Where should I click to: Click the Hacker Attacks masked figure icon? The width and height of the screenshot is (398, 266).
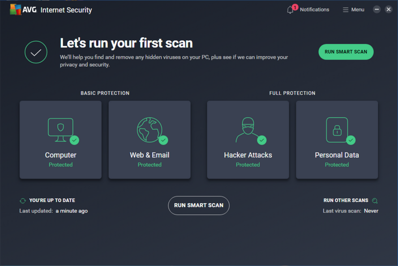pos(248,129)
